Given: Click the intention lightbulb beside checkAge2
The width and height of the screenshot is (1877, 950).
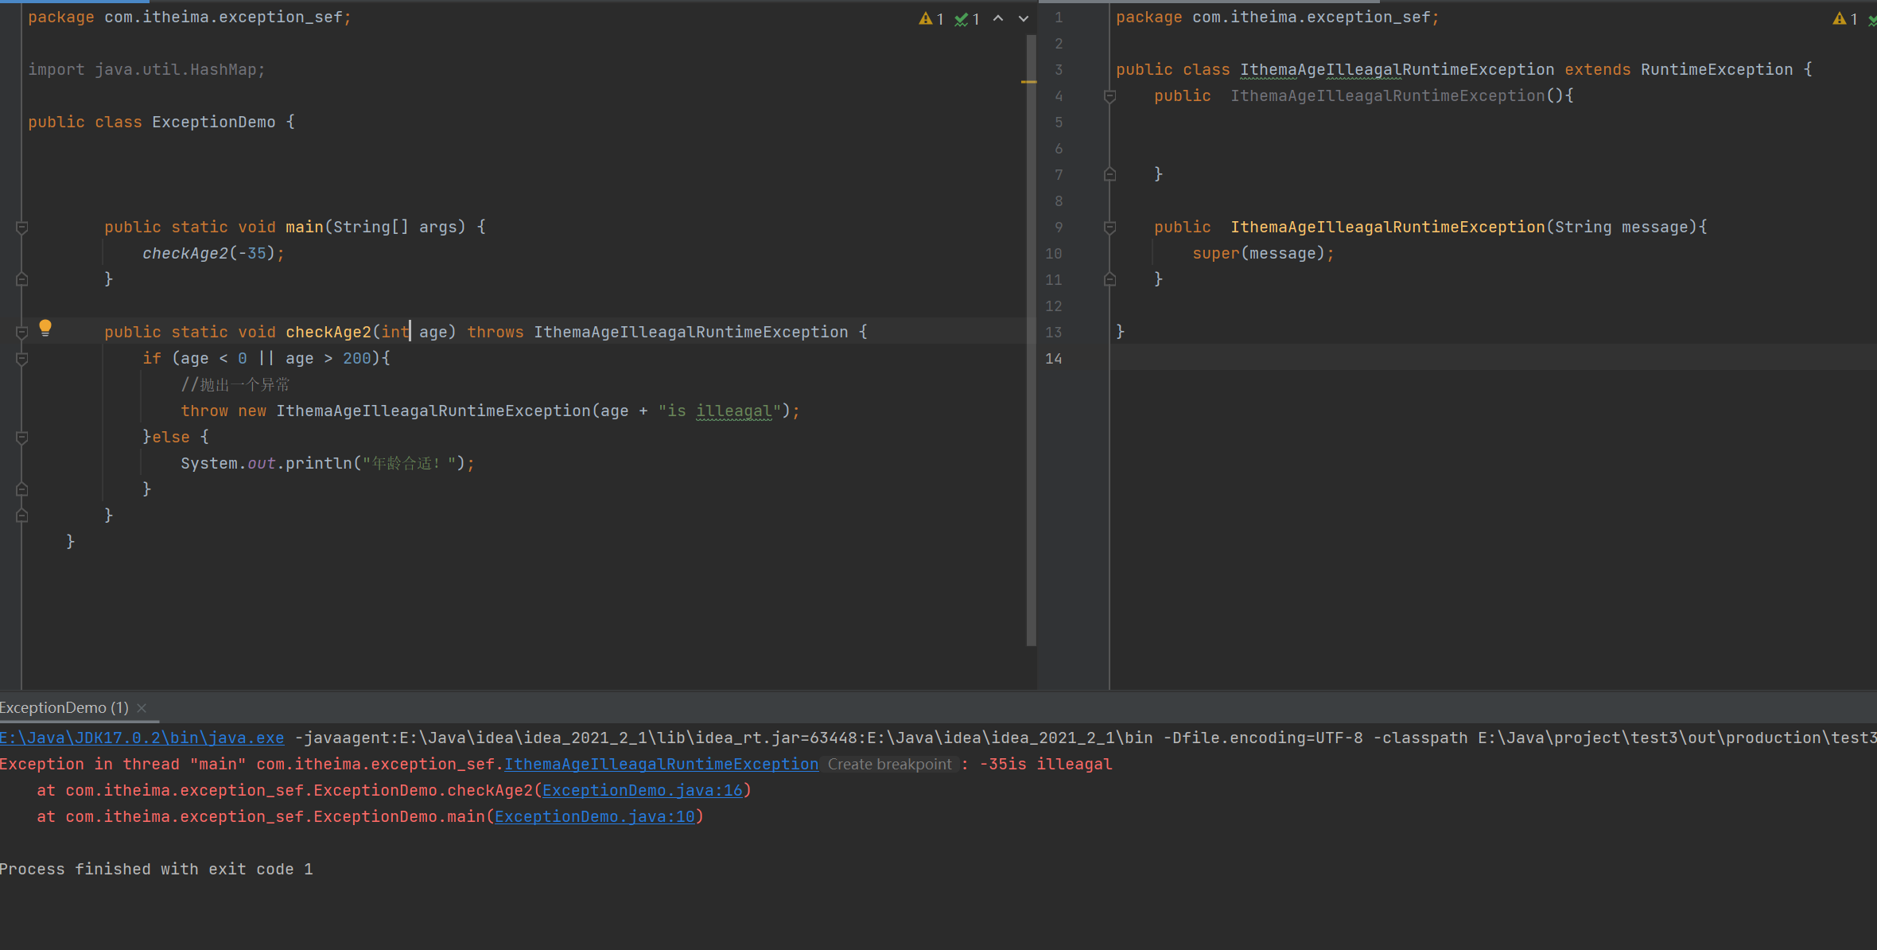Looking at the screenshot, I should [45, 327].
